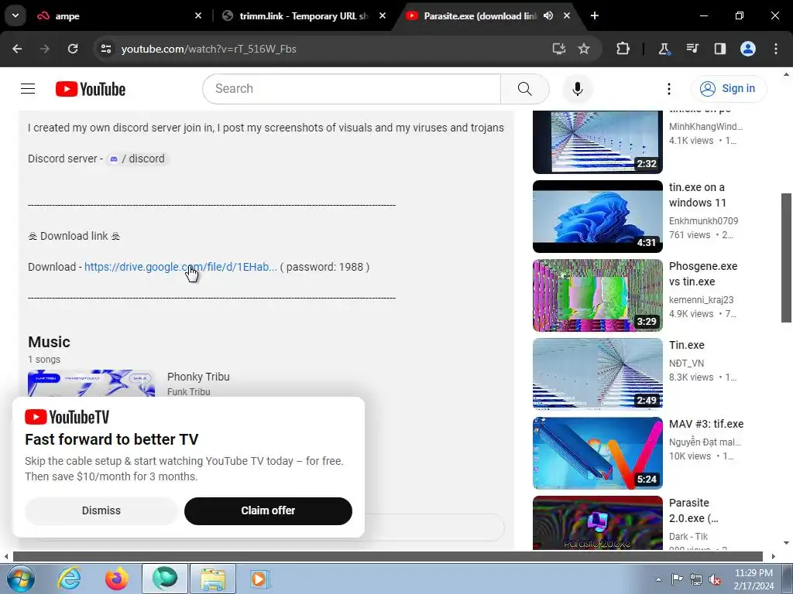Open the browser extensions puzzle icon
The image size is (793, 594).
click(x=623, y=49)
